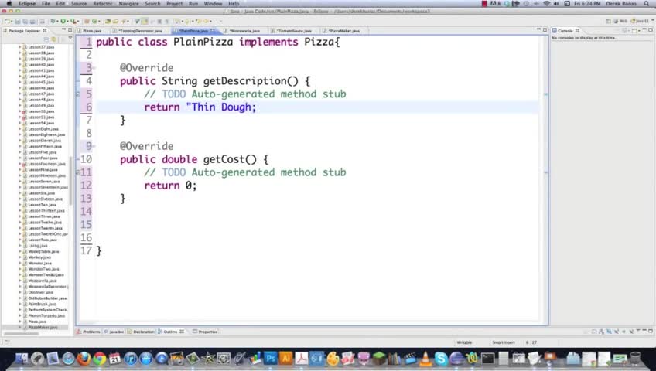Switch to the Pizza.java editor tab
The width and height of the screenshot is (656, 371).
pos(92,31)
